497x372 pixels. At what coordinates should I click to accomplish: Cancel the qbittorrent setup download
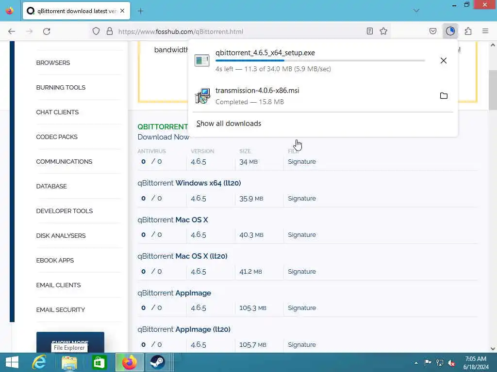pyautogui.click(x=444, y=61)
